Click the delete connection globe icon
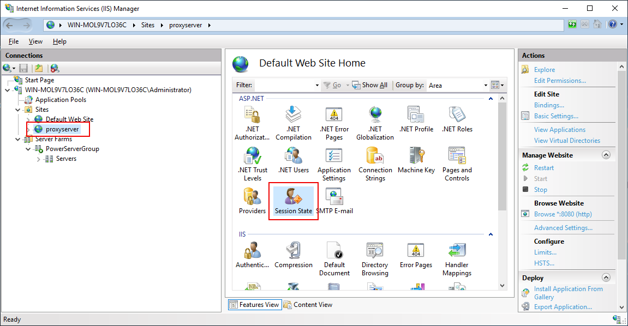The height and width of the screenshot is (326, 628). coord(55,68)
